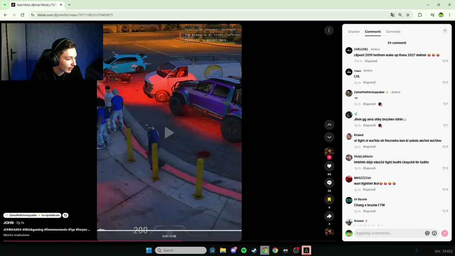This screenshot has width=455, height=256.
Task: Open the sound disc thumbnail below share
Action: point(329,232)
